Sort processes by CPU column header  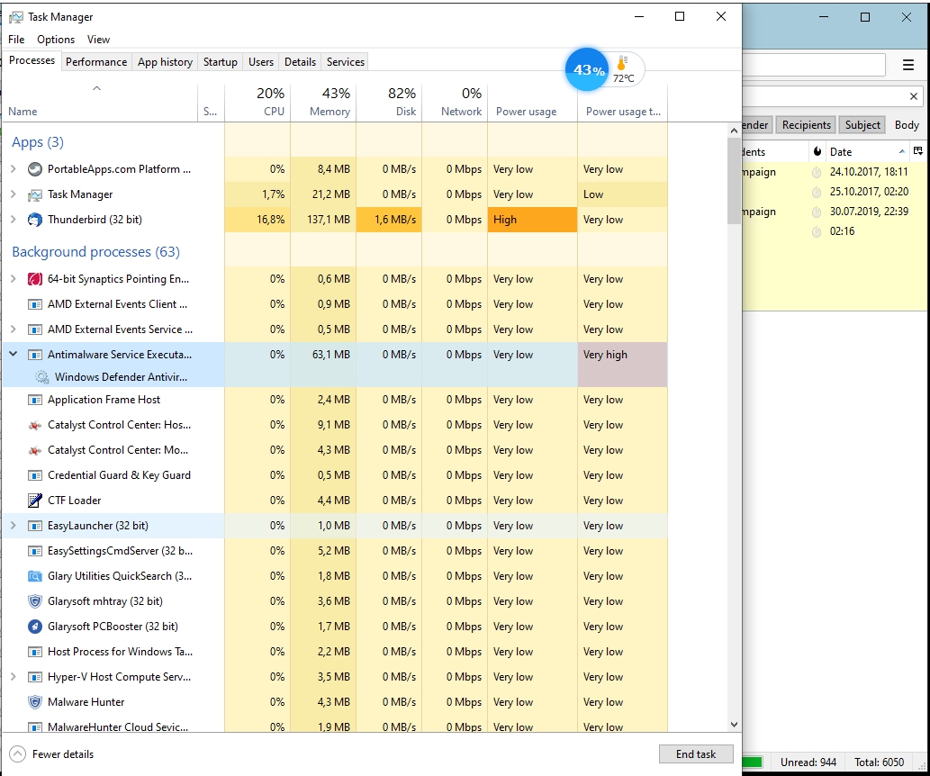click(257, 102)
